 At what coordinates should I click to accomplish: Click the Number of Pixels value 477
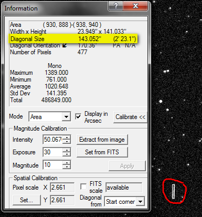[82, 52]
